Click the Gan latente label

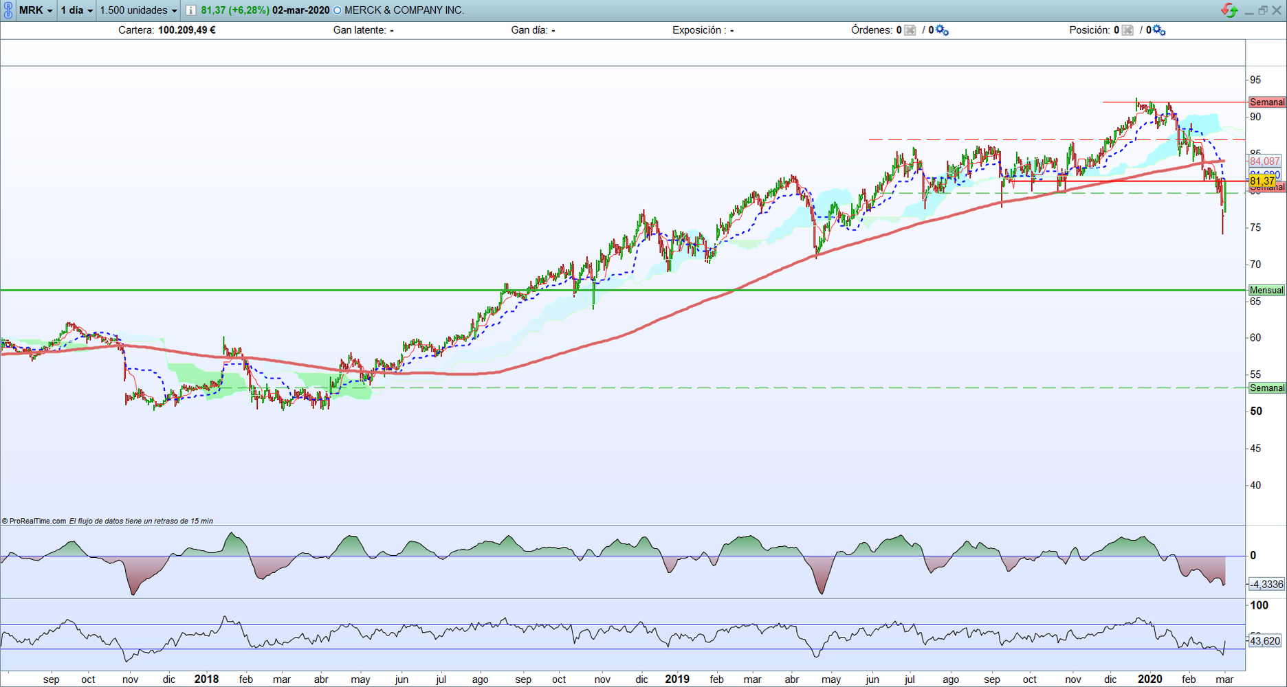[360, 30]
